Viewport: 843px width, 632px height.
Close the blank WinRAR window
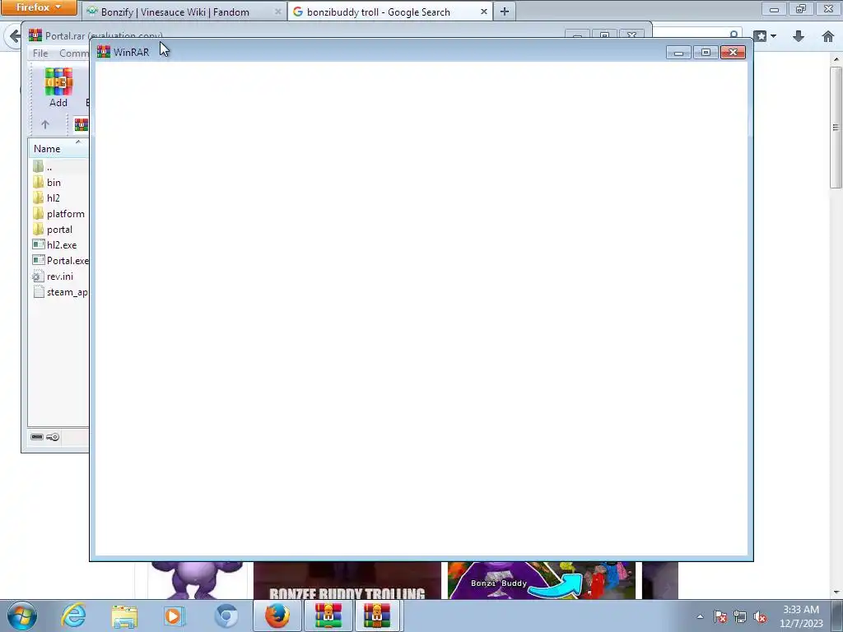(733, 52)
